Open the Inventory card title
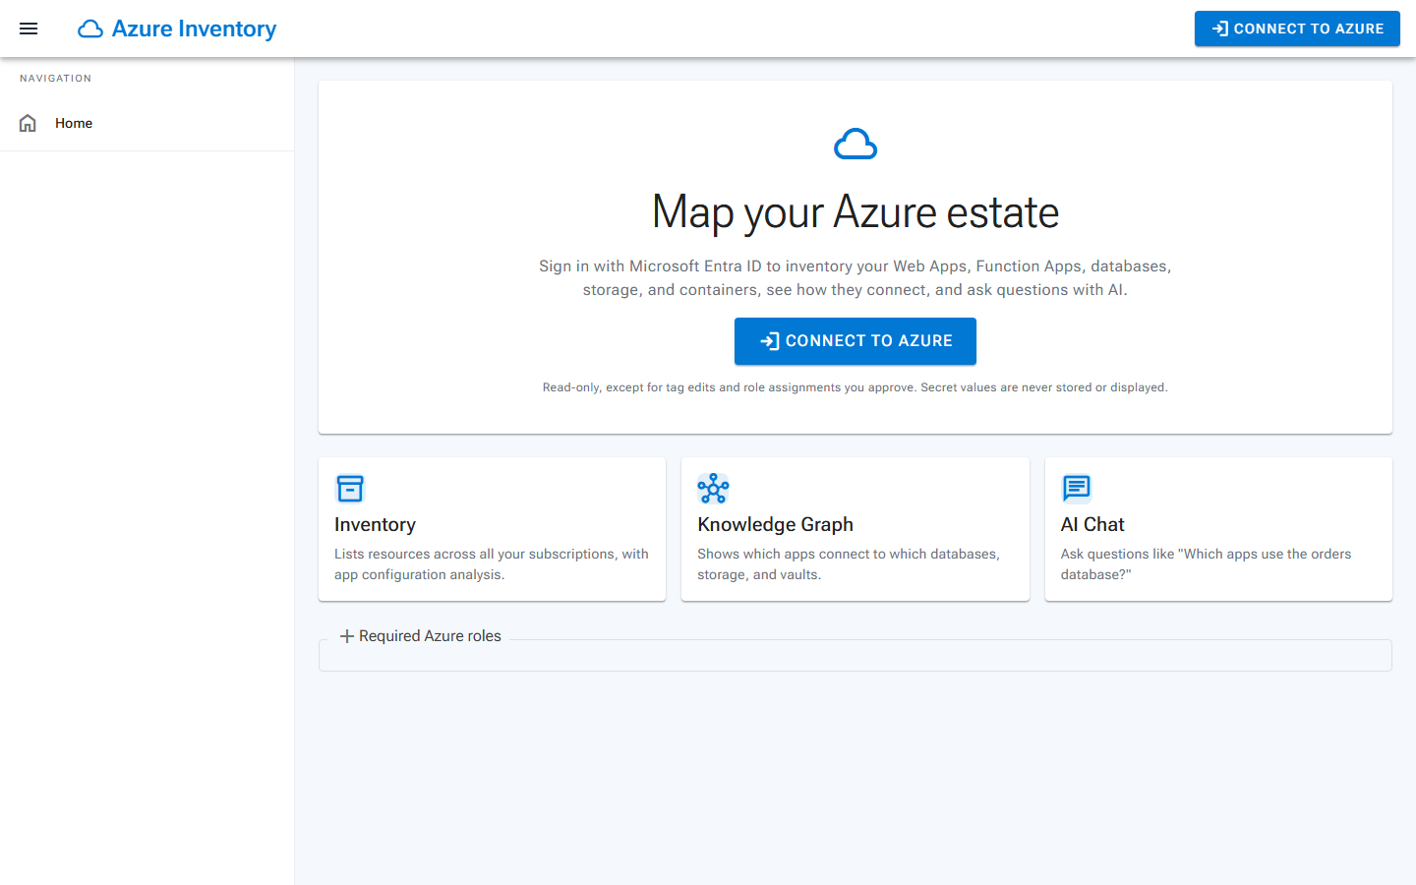 [x=375, y=524]
